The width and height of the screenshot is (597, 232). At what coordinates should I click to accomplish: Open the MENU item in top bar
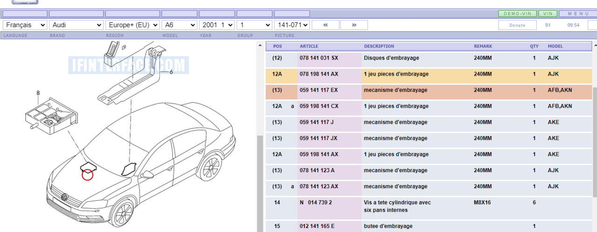[577, 14]
